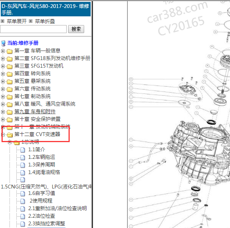
Task: Click the page icon beside 2.3换挡拉索调整
Action: pos(22,224)
